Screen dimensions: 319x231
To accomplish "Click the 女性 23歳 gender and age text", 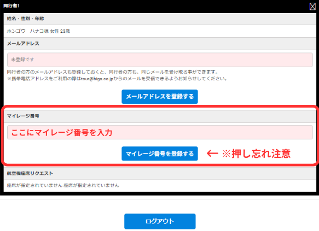I will click(60, 31).
